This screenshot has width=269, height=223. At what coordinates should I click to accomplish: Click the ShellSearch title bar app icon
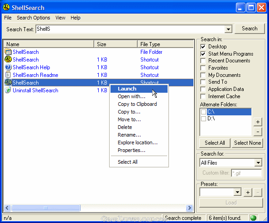pos(6,7)
